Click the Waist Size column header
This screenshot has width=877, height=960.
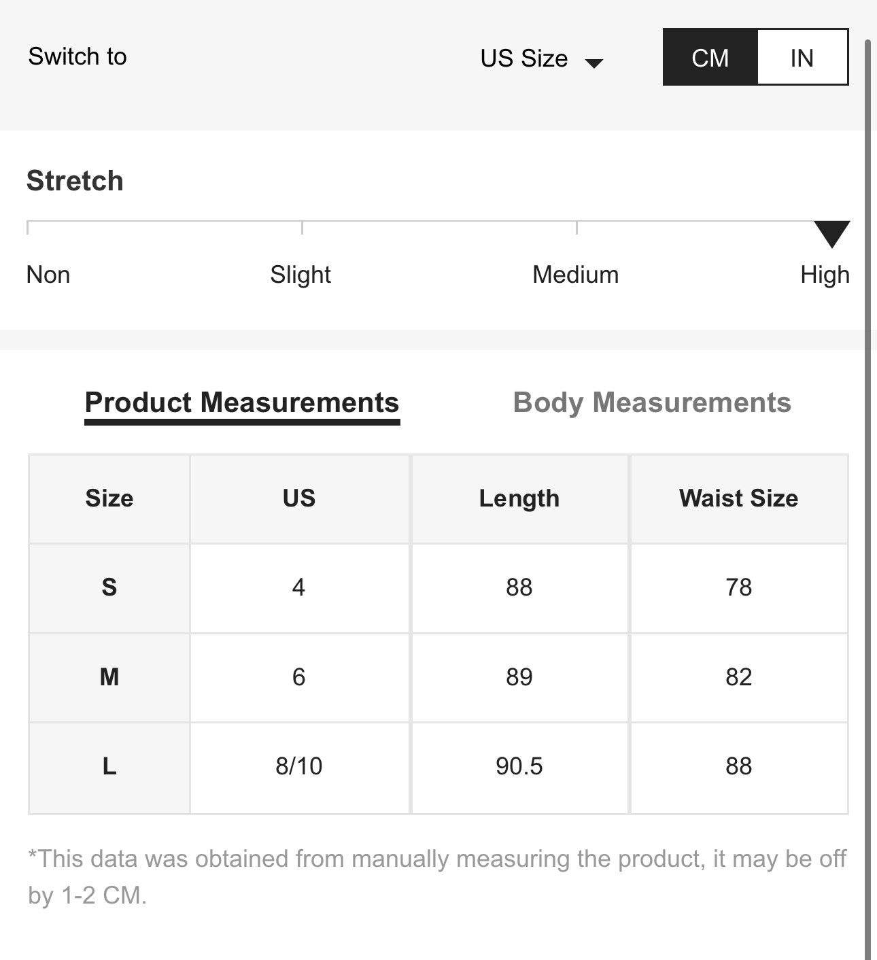coord(738,498)
